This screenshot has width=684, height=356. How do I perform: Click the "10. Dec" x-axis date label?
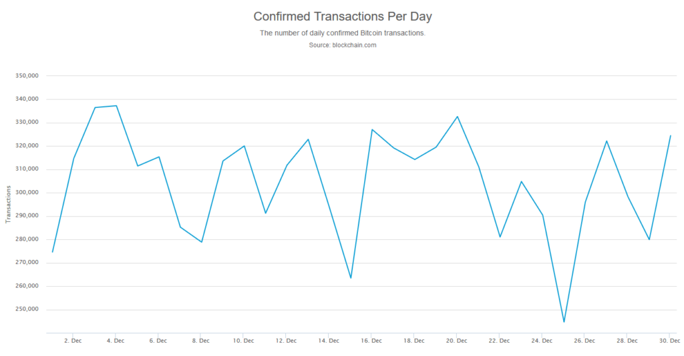tap(243, 341)
